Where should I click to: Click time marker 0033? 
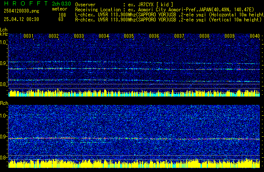tap(79, 36)
